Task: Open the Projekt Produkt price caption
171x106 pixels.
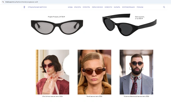Action: pyautogui.click(x=56, y=17)
